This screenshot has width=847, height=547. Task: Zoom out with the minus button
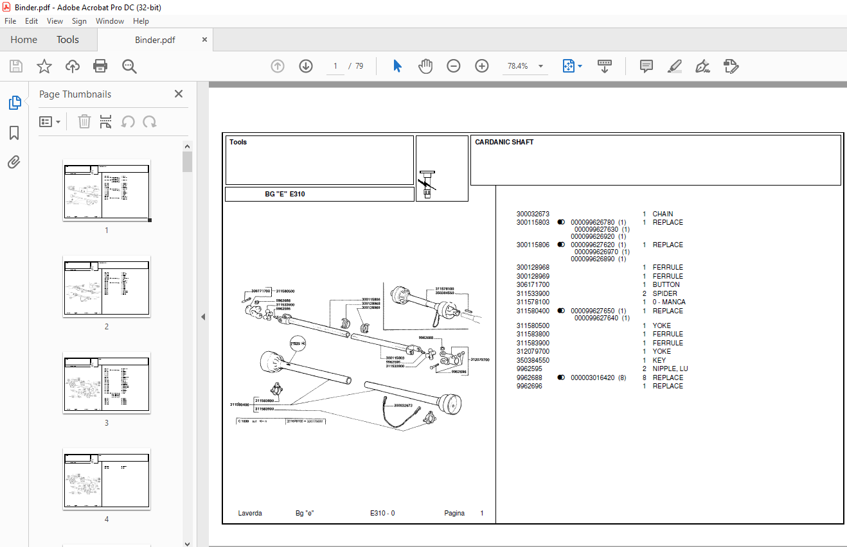click(454, 66)
